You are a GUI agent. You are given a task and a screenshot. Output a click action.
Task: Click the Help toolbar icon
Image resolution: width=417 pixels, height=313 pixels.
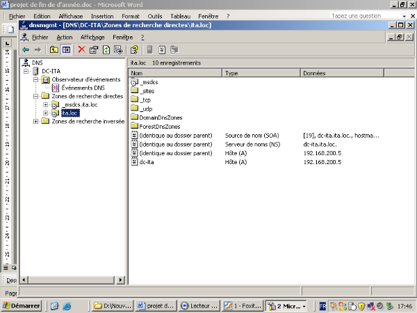tap(134, 49)
